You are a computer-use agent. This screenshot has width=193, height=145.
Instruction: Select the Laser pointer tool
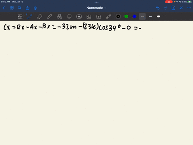[109, 17]
